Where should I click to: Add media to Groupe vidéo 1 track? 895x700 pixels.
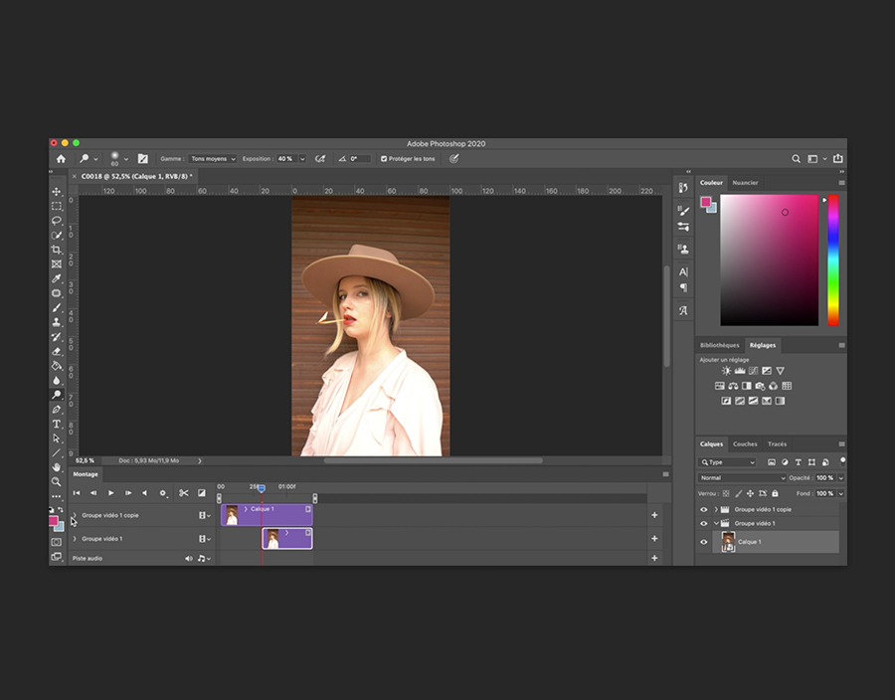[654, 539]
